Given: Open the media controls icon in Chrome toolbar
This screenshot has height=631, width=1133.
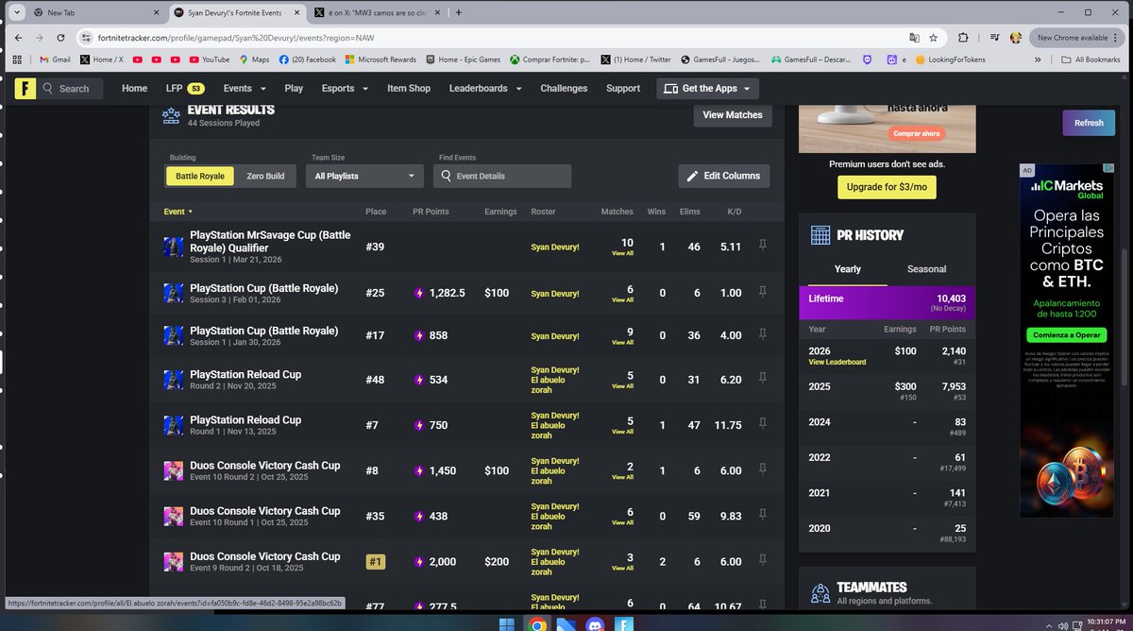Looking at the screenshot, I should point(995,38).
